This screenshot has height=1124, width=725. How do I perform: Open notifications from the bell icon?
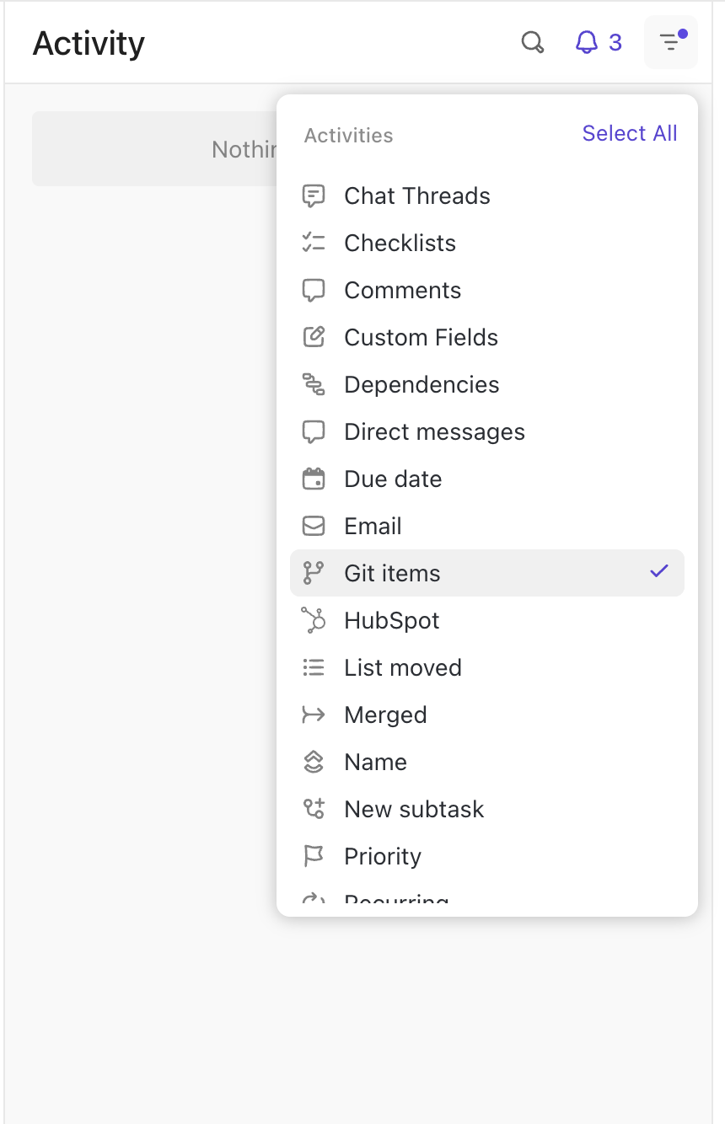[588, 42]
